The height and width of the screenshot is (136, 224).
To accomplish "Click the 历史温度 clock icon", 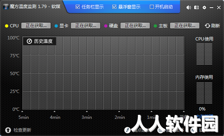I will pyautogui.click(x=29, y=41).
